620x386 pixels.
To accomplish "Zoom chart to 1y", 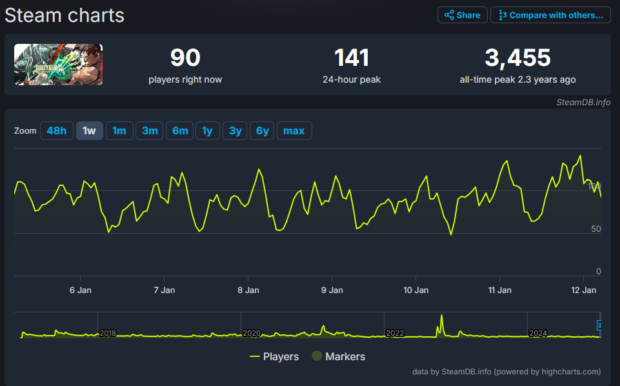I will 207,131.
